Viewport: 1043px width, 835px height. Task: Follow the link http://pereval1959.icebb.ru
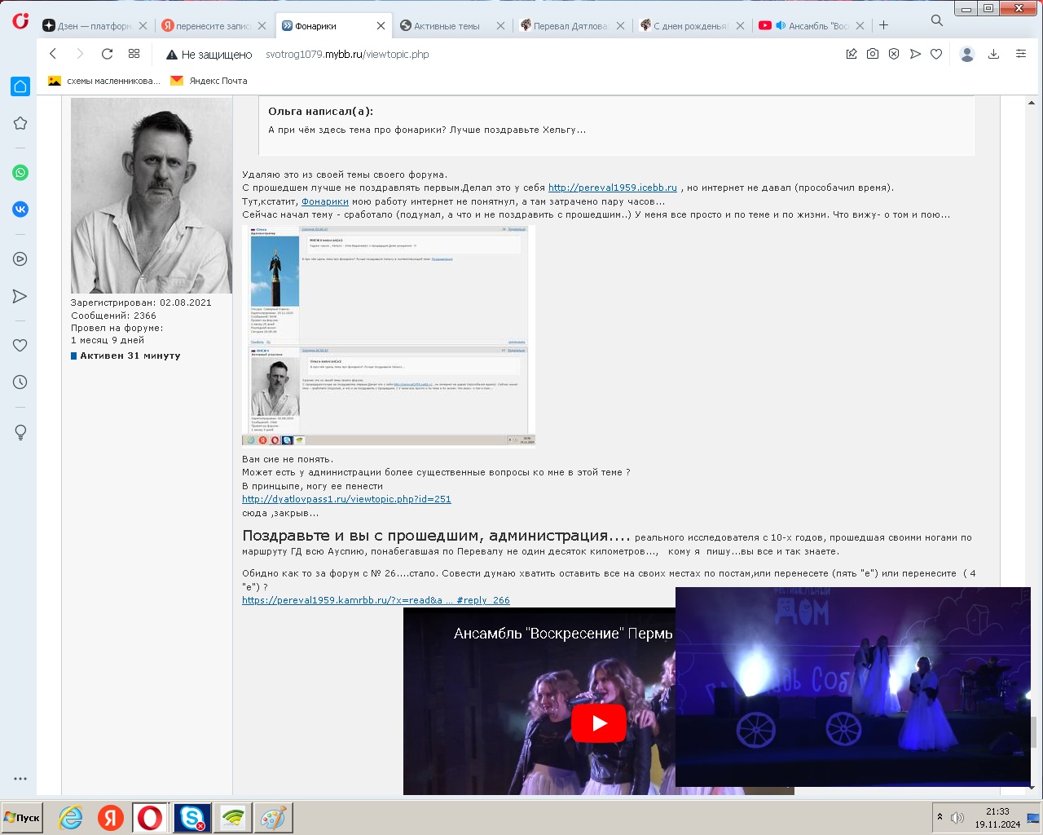pyautogui.click(x=613, y=188)
